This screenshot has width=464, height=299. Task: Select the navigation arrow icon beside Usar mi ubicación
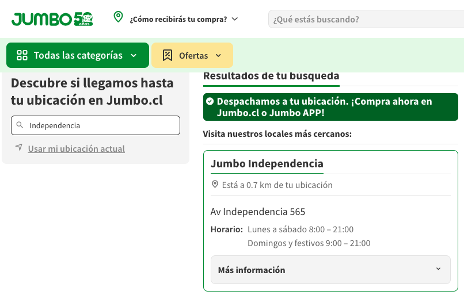(x=19, y=147)
